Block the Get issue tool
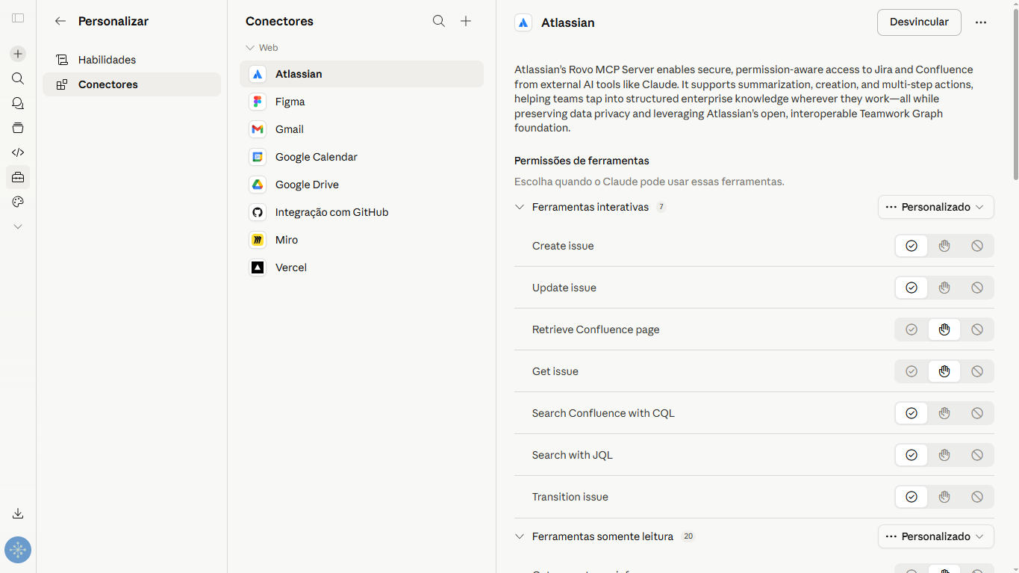This screenshot has width=1019, height=573. tap(977, 371)
